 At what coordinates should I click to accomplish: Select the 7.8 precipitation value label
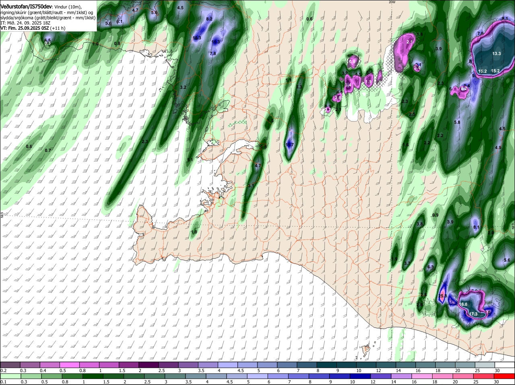(x=213, y=53)
